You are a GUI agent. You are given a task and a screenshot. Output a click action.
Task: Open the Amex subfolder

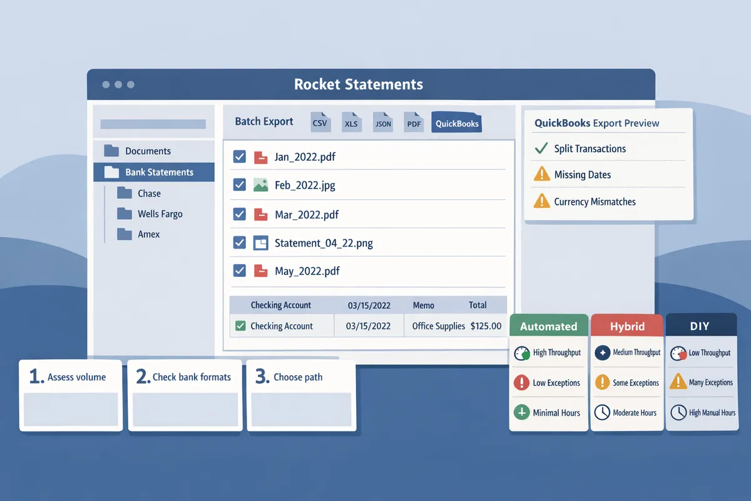coord(148,234)
